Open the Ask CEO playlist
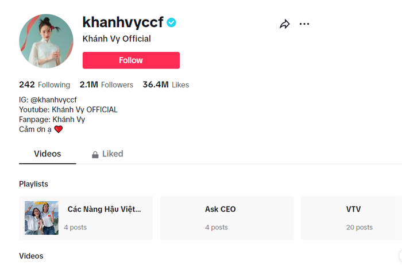Image resolution: width=402 pixels, height=268 pixels. tap(226, 217)
